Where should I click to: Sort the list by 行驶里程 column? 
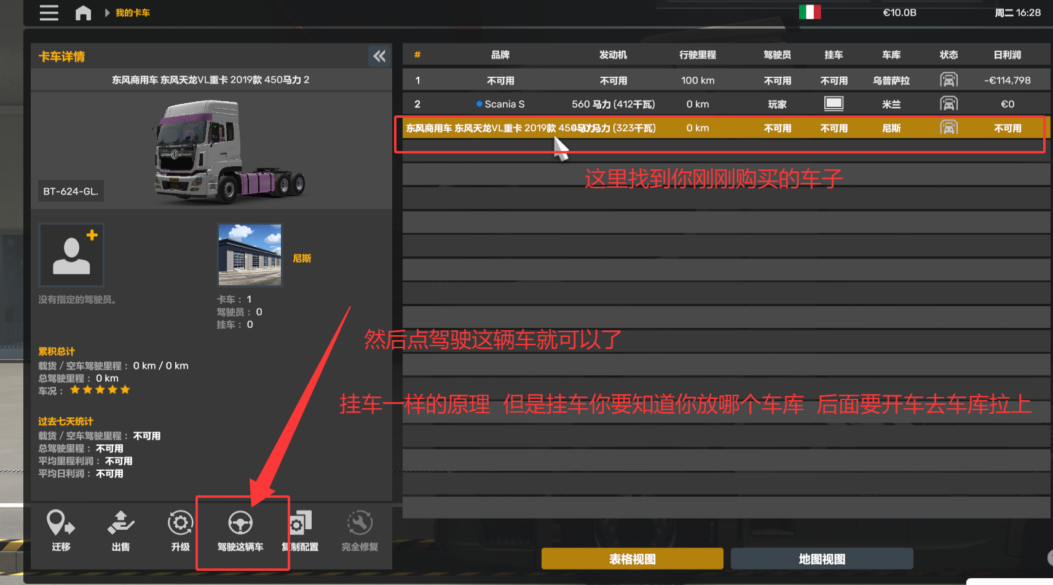tap(698, 55)
